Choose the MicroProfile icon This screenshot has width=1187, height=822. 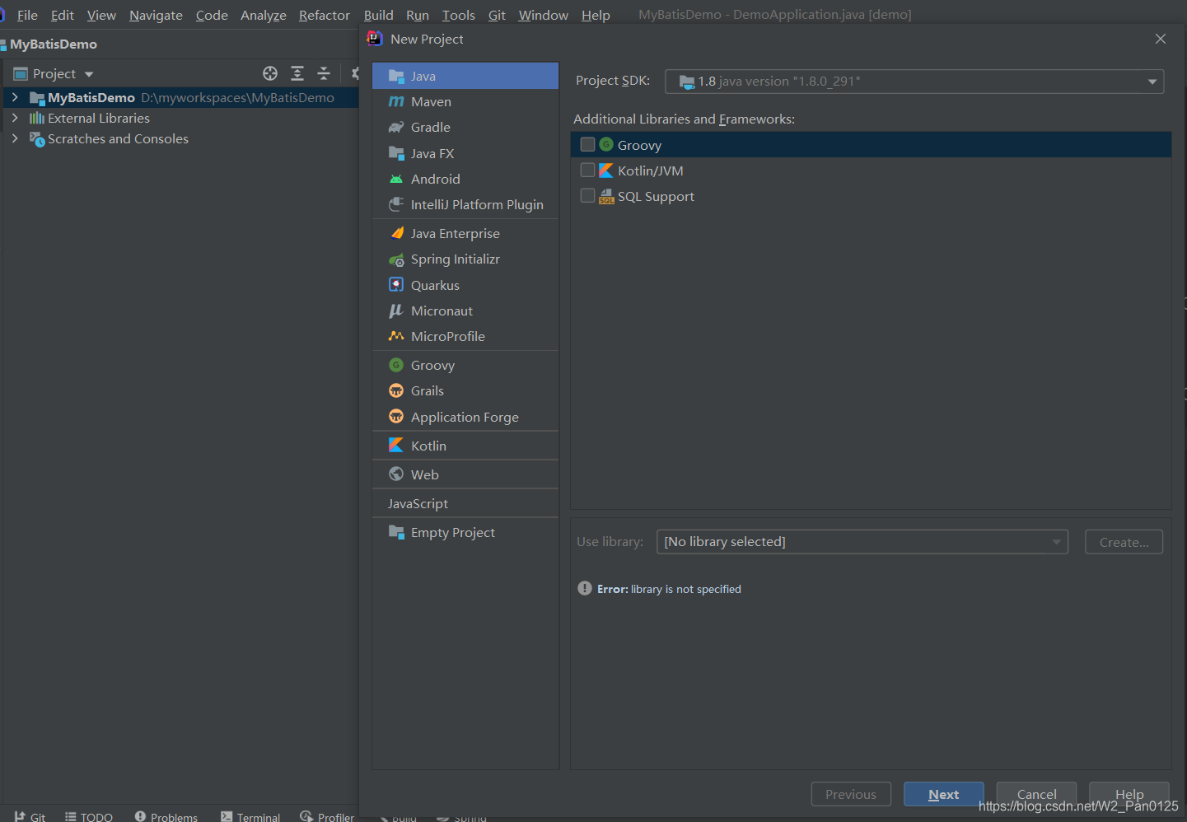[x=396, y=336]
